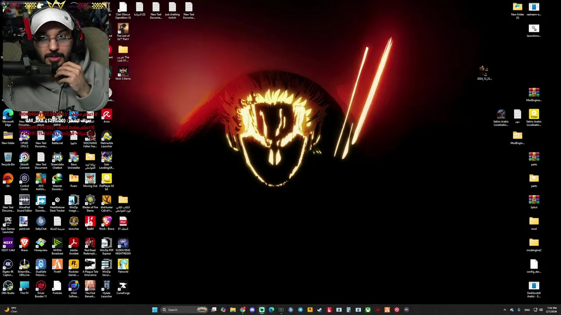
Task: Open A Plague Tale Innocence shortcut
Action: (x=90, y=268)
